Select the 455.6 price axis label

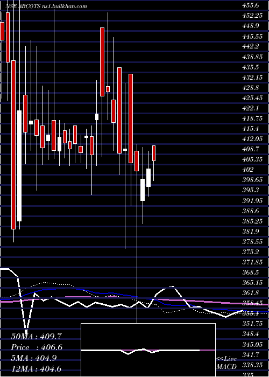pyautogui.click(x=250, y=5)
